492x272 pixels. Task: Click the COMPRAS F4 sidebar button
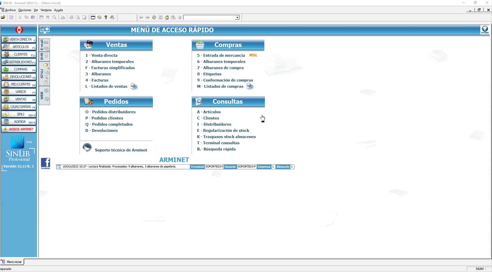coord(19,70)
